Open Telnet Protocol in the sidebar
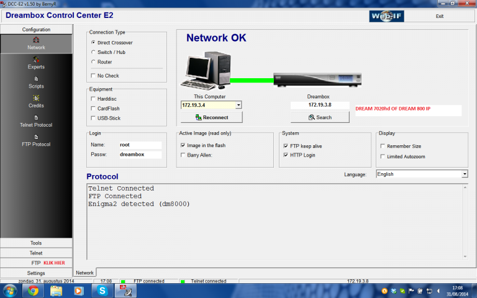The height and width of the screenshot is (298, 477). 36,121
